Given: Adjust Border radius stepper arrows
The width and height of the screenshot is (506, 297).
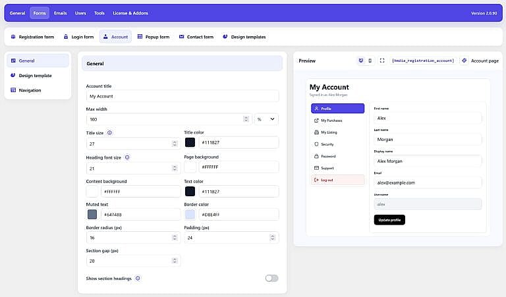Looking at the screenshot, I should [x=175, y=238].
